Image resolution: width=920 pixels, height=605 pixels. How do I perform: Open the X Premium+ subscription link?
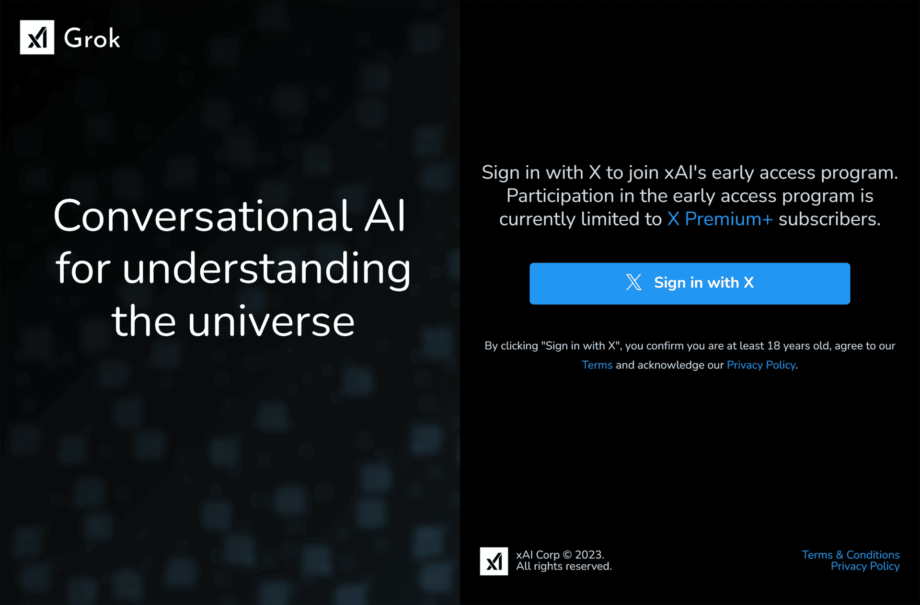point(720,219)
